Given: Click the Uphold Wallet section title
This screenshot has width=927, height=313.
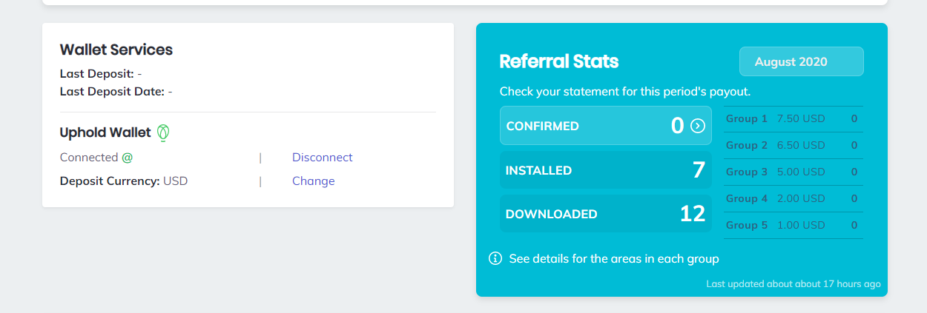Looking at the screenshot, I should click(x=105, y=132).
